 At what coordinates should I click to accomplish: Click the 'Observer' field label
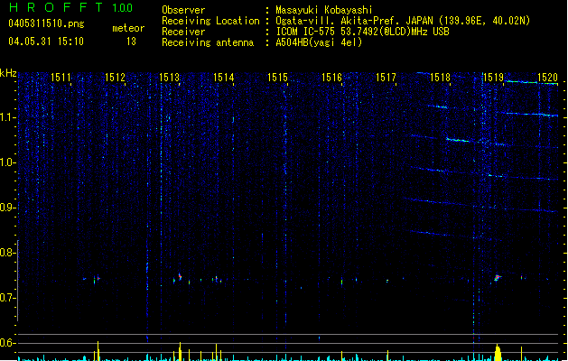click(183, 10)
